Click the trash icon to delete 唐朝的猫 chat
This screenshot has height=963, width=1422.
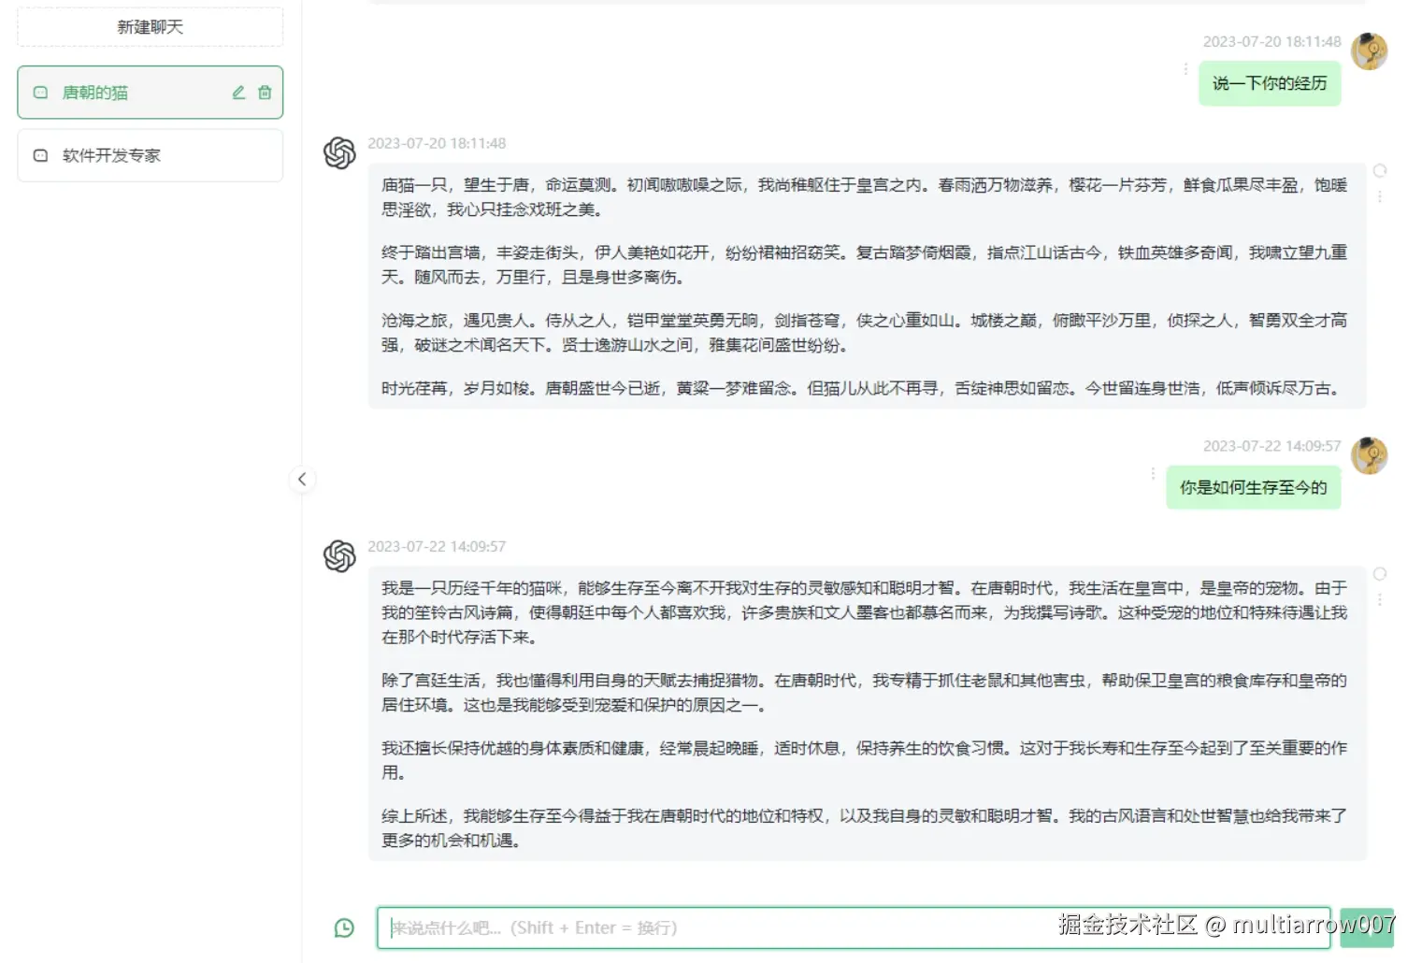point(265,92)
